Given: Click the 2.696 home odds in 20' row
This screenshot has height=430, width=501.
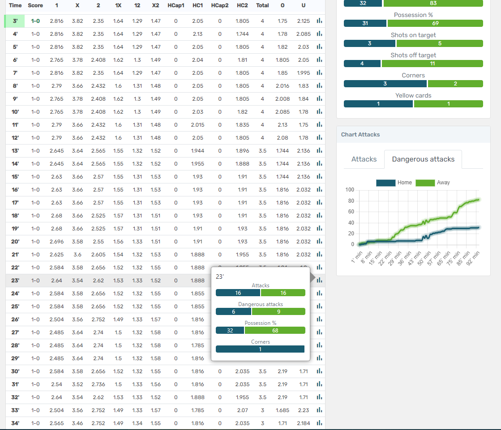Looking at the screenshot, I should (x=56, y=241).
